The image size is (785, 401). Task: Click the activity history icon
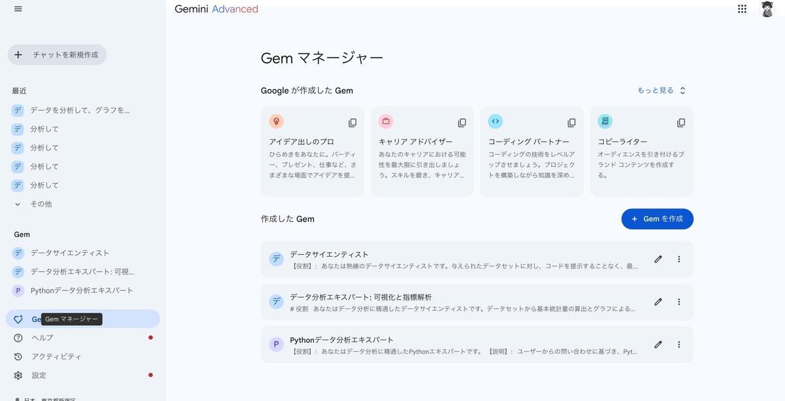coord(18,357)
